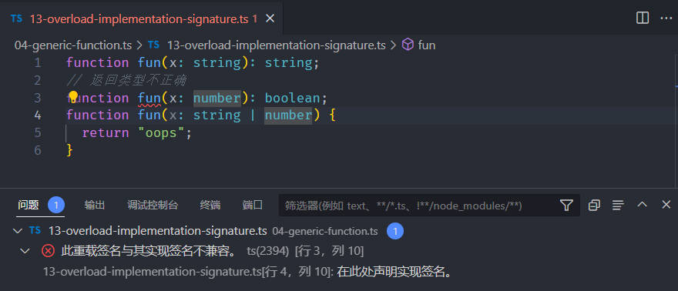The width and height of the screenshot is (678, 291).
Task: Click the yellow lightbulb quick fix icon
Action: (x=73, y=97)
